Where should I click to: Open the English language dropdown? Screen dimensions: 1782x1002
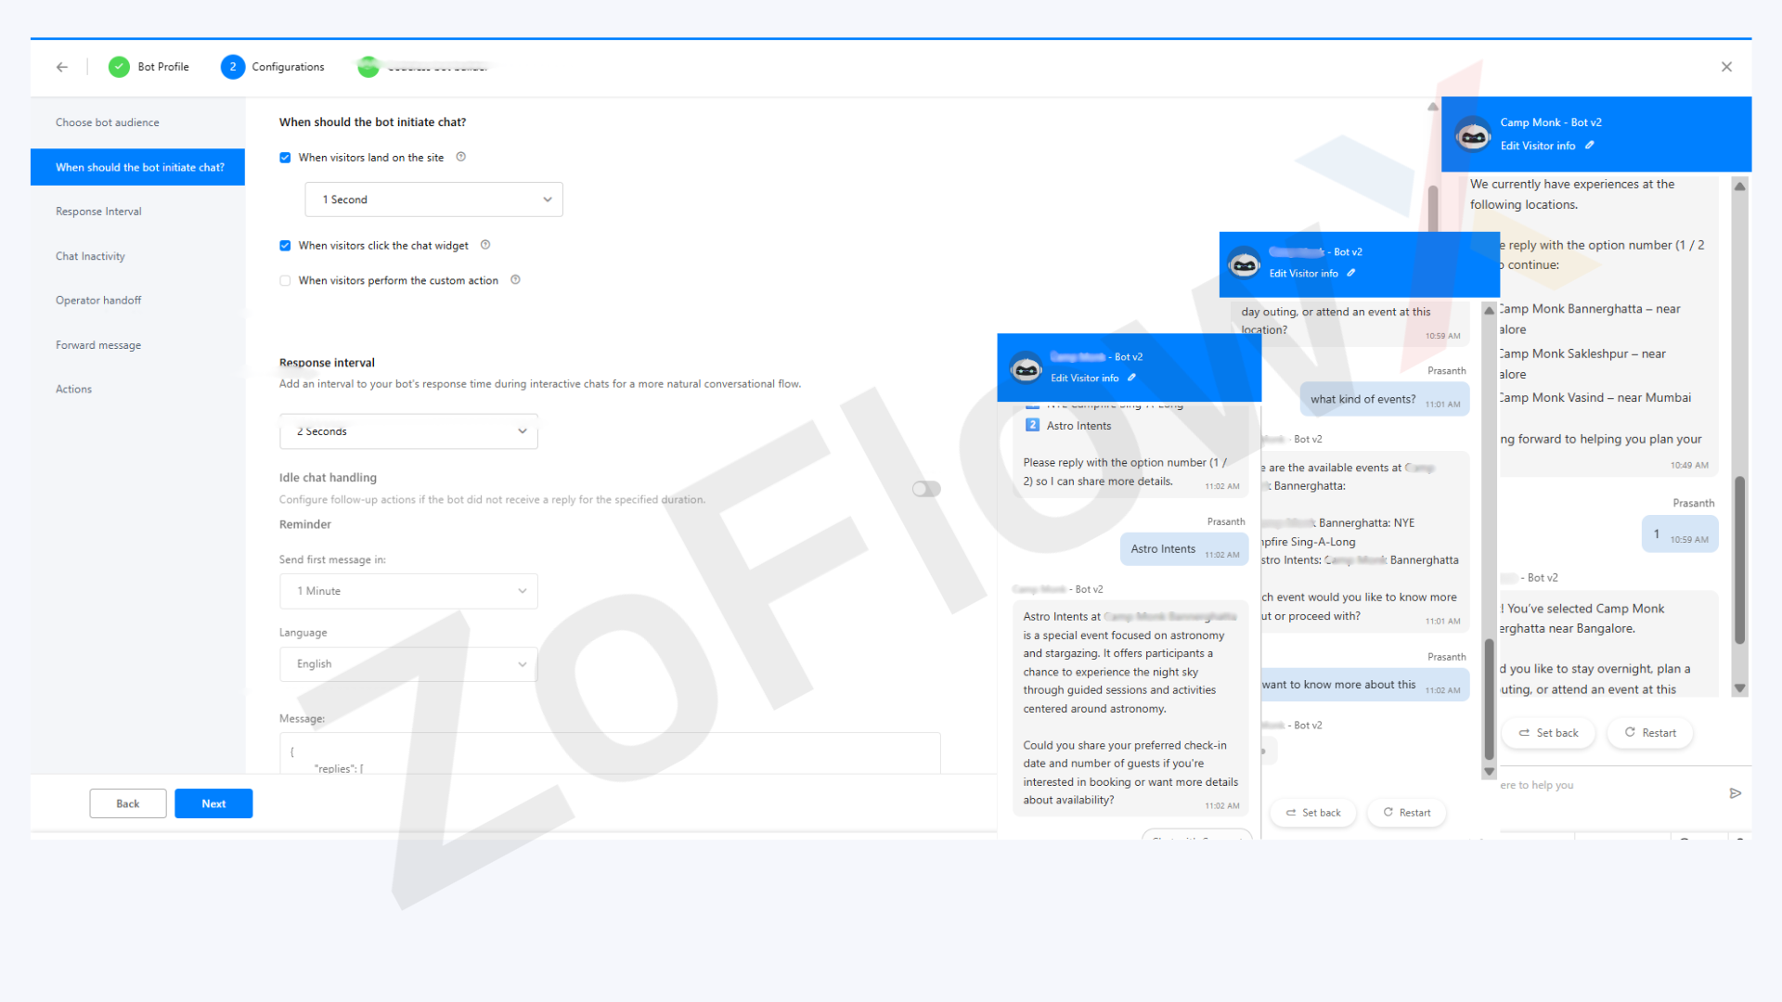pos(408,664)
